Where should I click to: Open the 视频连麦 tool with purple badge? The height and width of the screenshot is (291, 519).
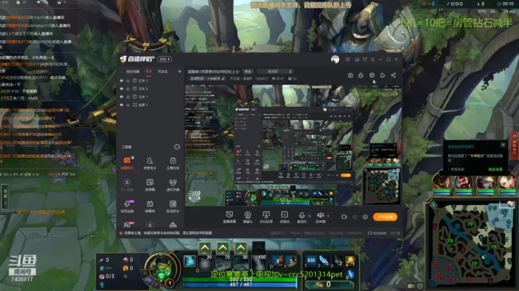[x=127, y=206]
